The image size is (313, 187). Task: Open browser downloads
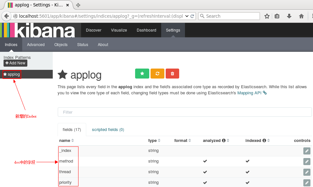[289, 16]
